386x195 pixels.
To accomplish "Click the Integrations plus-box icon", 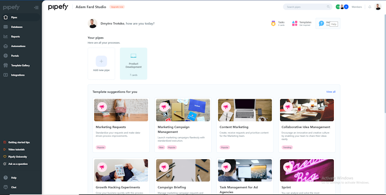I will (x=6, y=75).
